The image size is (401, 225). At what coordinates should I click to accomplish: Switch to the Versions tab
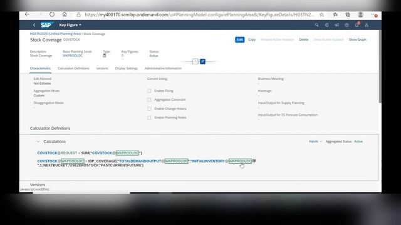click(102, 68)
